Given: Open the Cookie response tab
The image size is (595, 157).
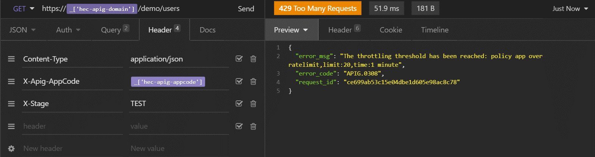Looking at the screenshot, I should (391, 30).
